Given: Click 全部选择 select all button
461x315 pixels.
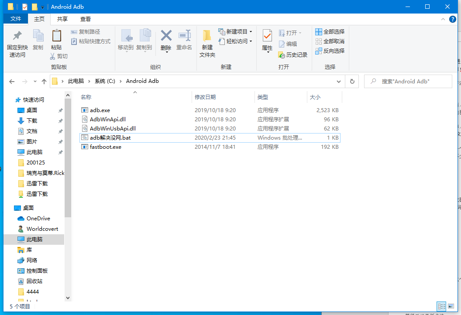Looking at the screenshot, I should pyautogui.click(x=330, y=32).
